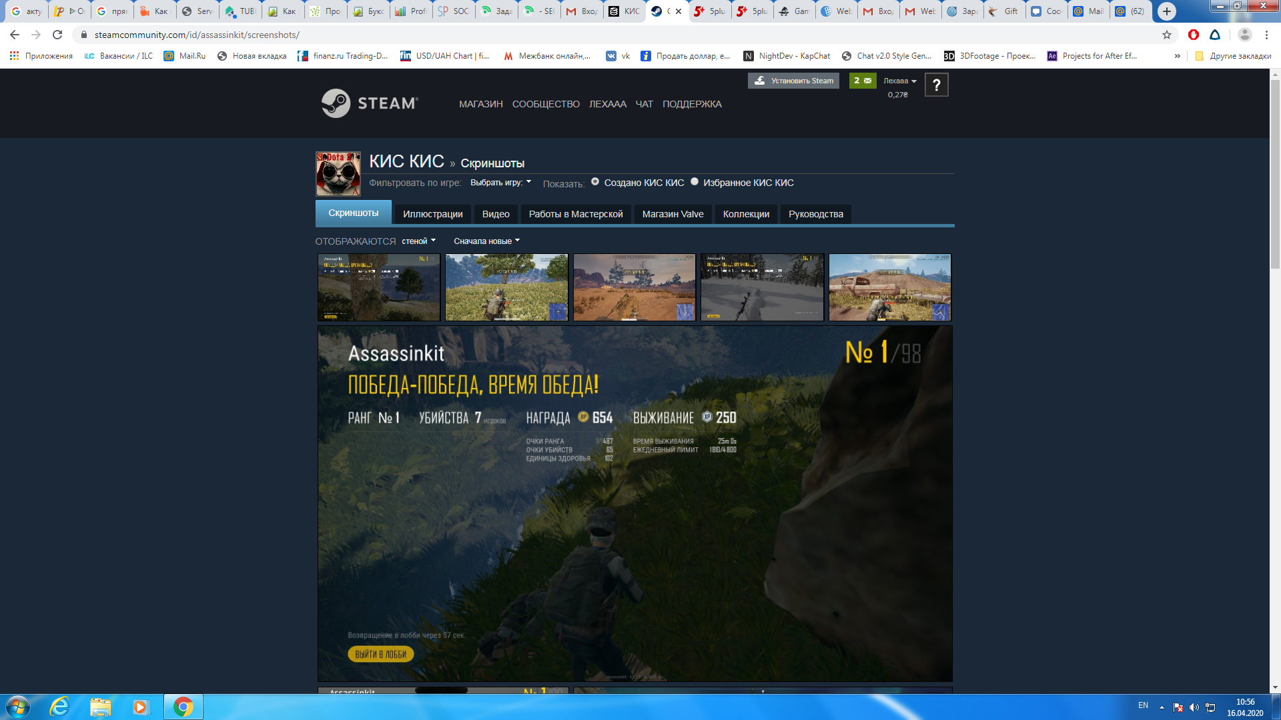This screenshot has height=720, width=1281.
Task: Open the snowy screenshot thumbnail
Action: tap(762, 287)
